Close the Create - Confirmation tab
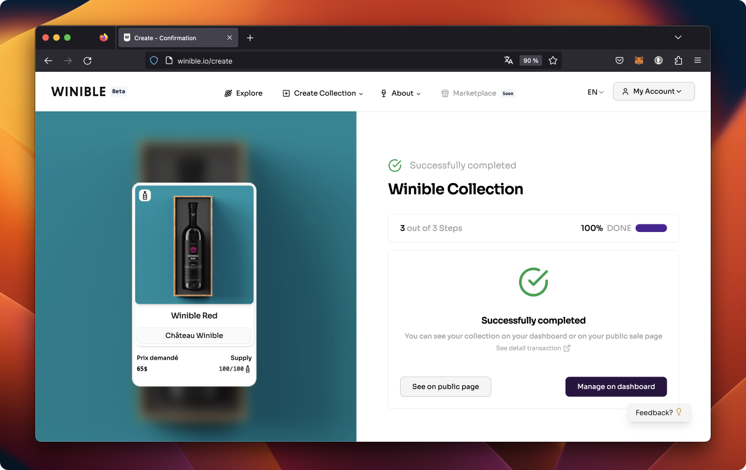 pyautogui.click(x=230, y=38)
